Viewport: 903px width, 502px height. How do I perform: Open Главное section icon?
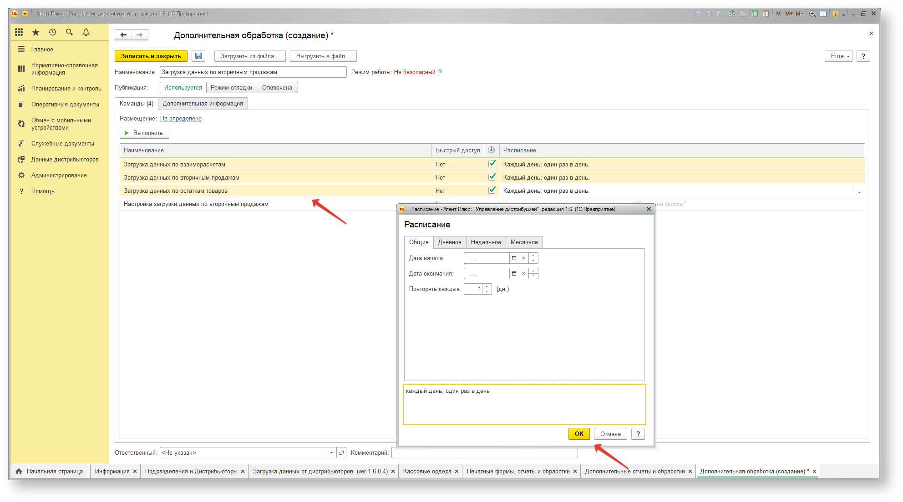pos(21,49)
